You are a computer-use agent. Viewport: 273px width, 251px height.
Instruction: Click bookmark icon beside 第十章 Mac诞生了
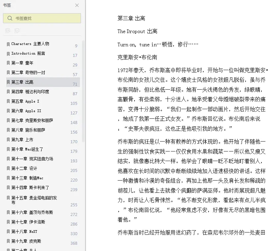pyautogui.click(x=8, y=149)
